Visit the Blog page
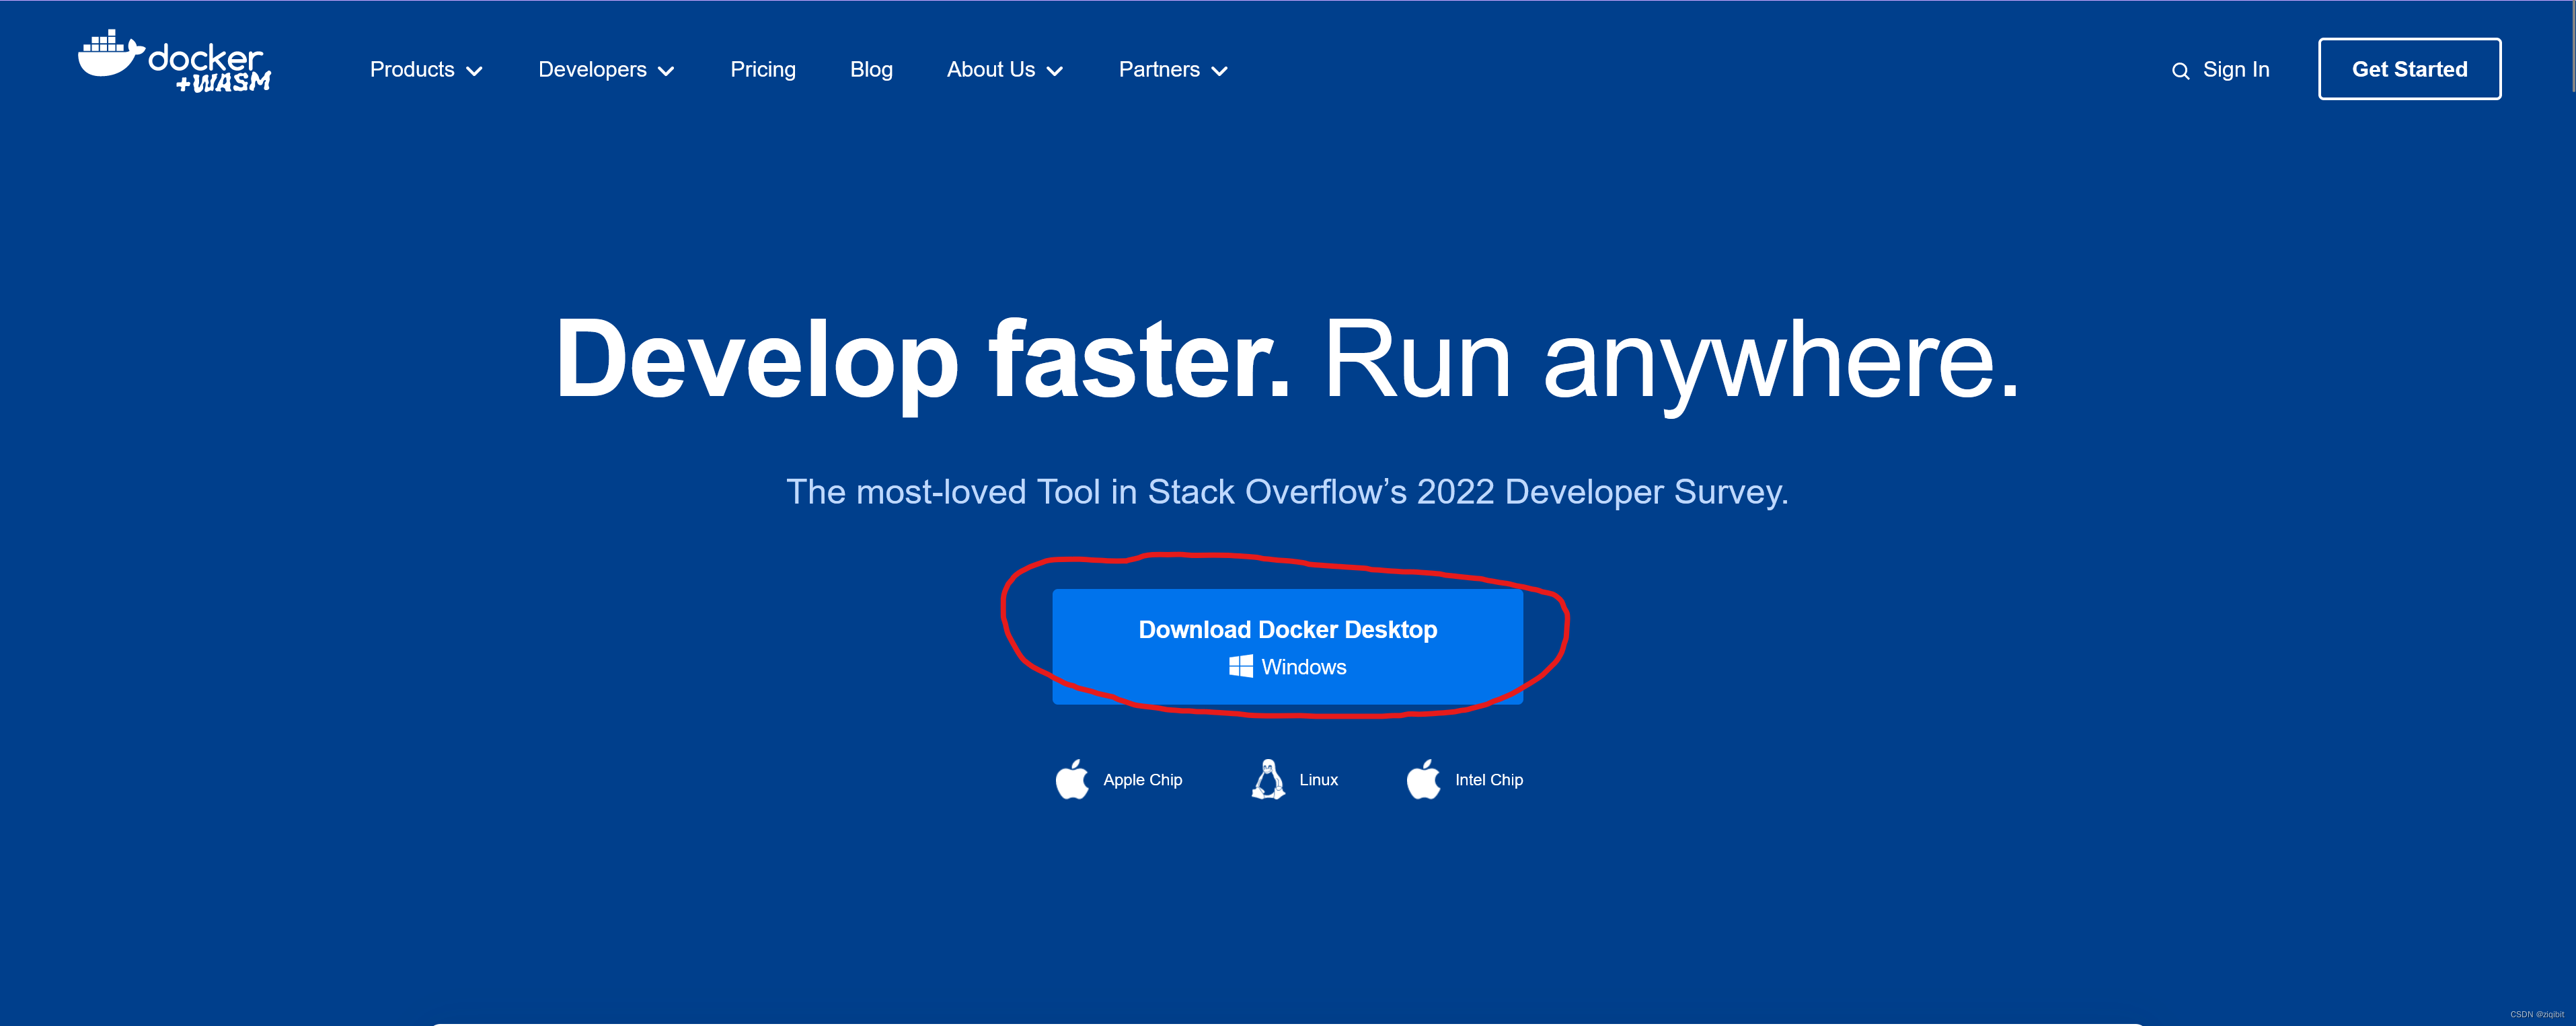The width and height of the screenshot is (2576, 1026). pos(871,70)
